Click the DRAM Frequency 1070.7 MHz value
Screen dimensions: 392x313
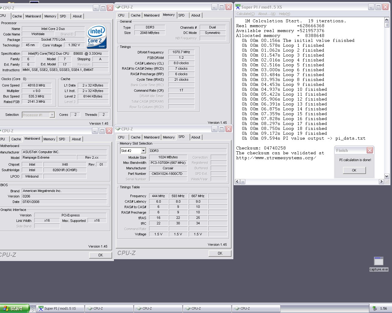[x=181, y=52]
